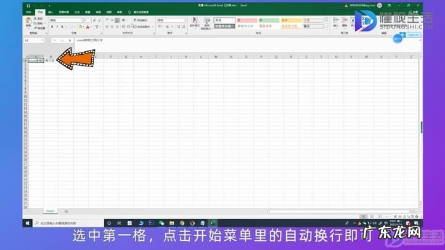This screenshot has height=250, width=445.
Task: Activate the Format Painter brush
Action: [x=39, y=28]
